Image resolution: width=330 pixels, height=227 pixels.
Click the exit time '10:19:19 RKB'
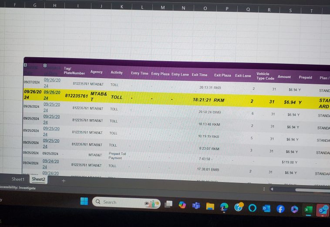click(209, 136)
